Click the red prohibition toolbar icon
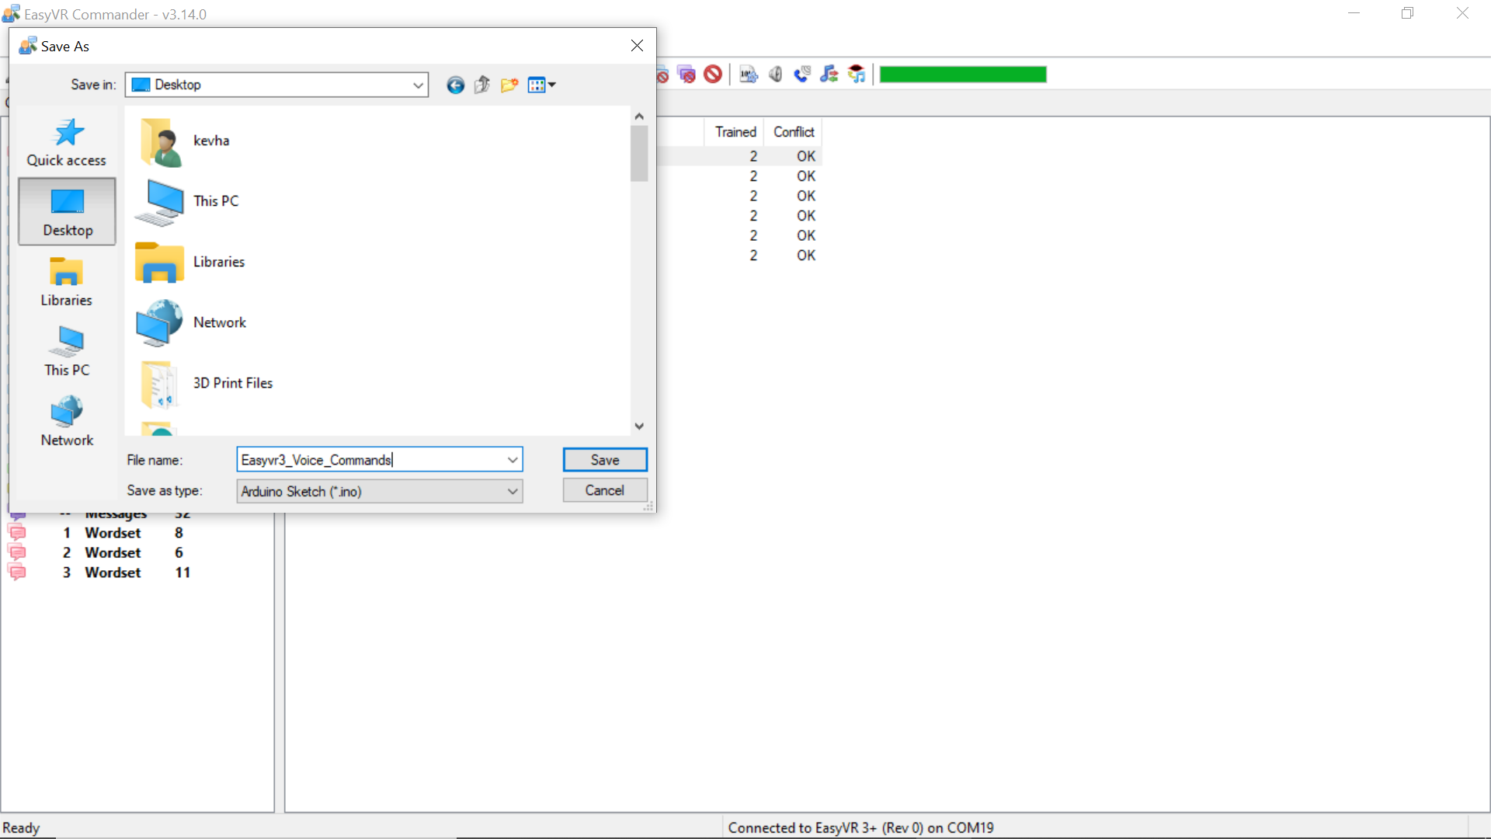 [713, 74]
